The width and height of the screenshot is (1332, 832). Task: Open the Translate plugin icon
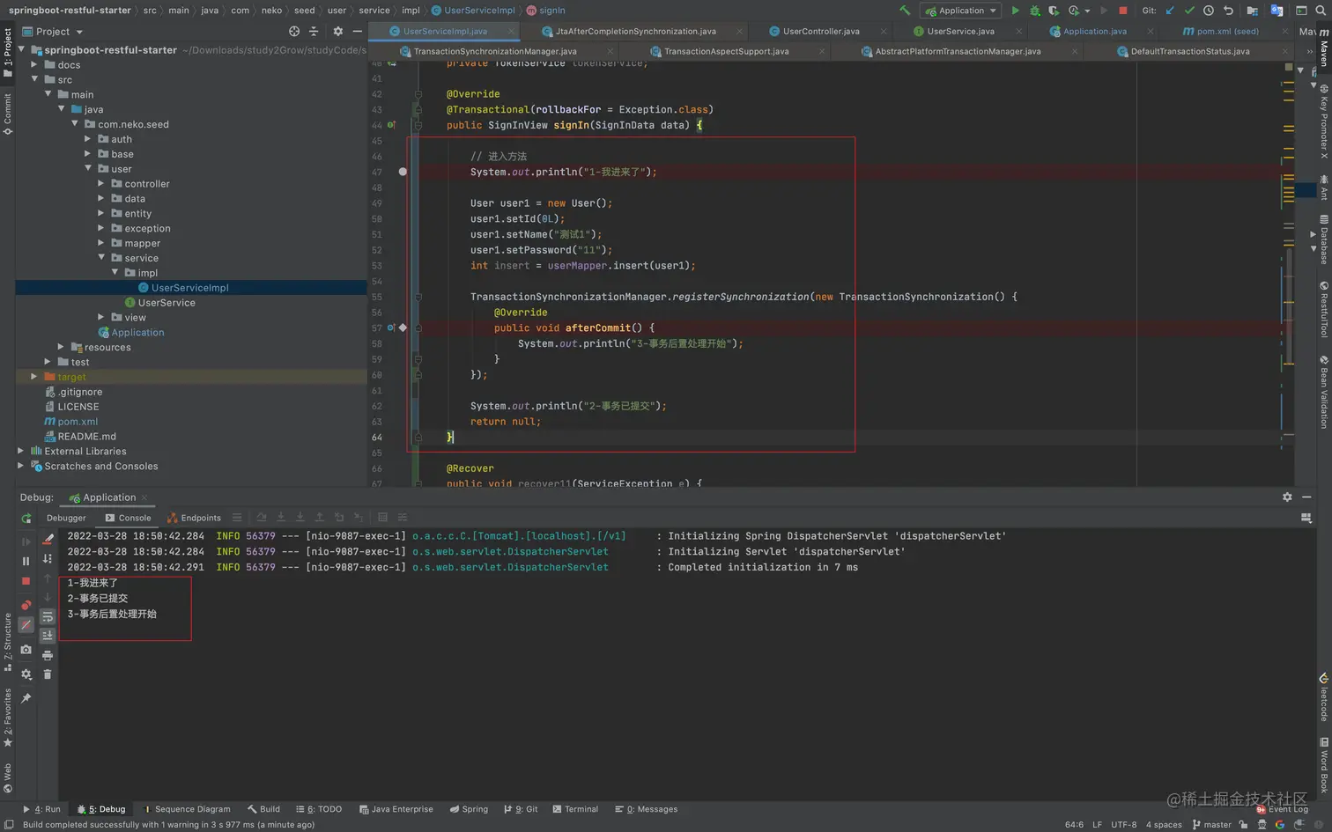(x=1276, y=11)
